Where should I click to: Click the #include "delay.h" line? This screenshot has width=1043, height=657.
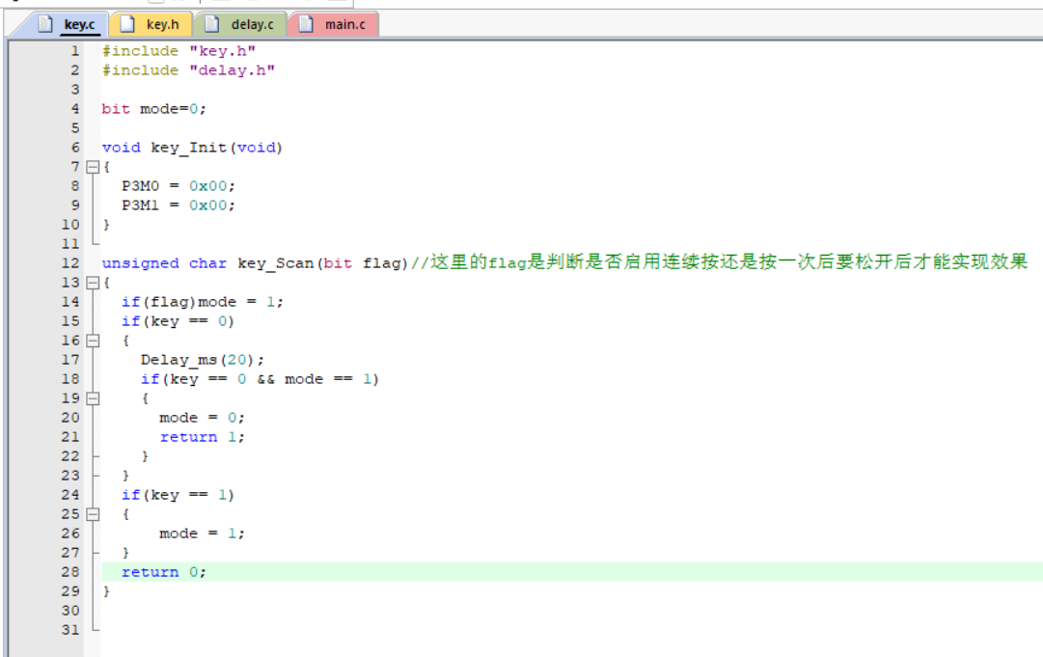click(188, 70)
